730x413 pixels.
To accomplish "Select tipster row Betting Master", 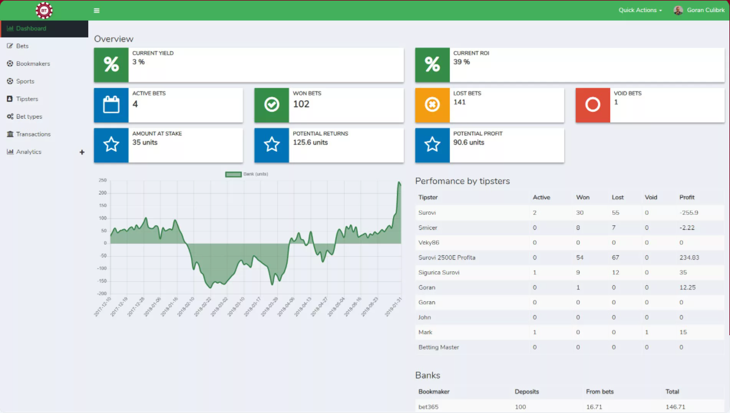I will (570, 347).
